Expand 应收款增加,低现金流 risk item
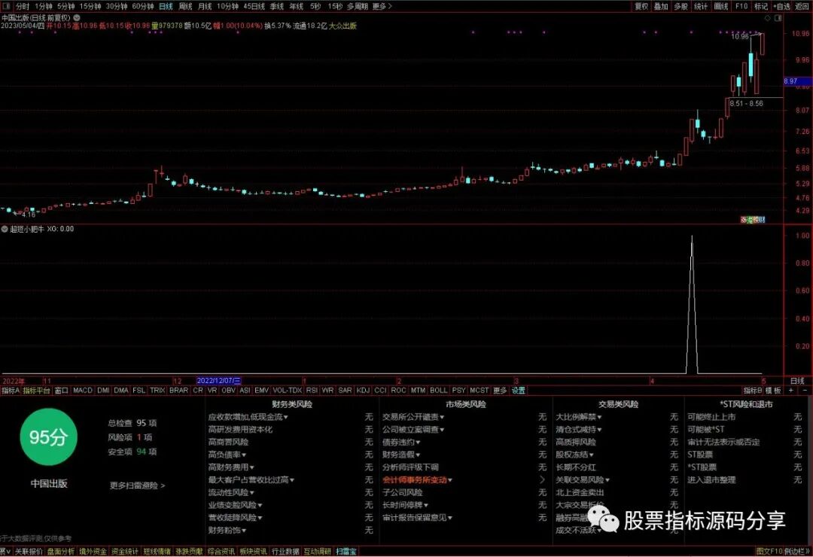This screenshot has width=813, height=557. [248, 417]
